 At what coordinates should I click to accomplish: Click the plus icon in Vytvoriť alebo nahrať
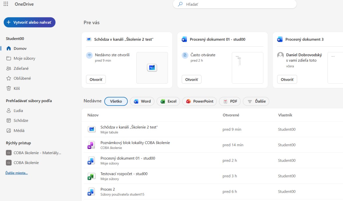pos(9,22)
